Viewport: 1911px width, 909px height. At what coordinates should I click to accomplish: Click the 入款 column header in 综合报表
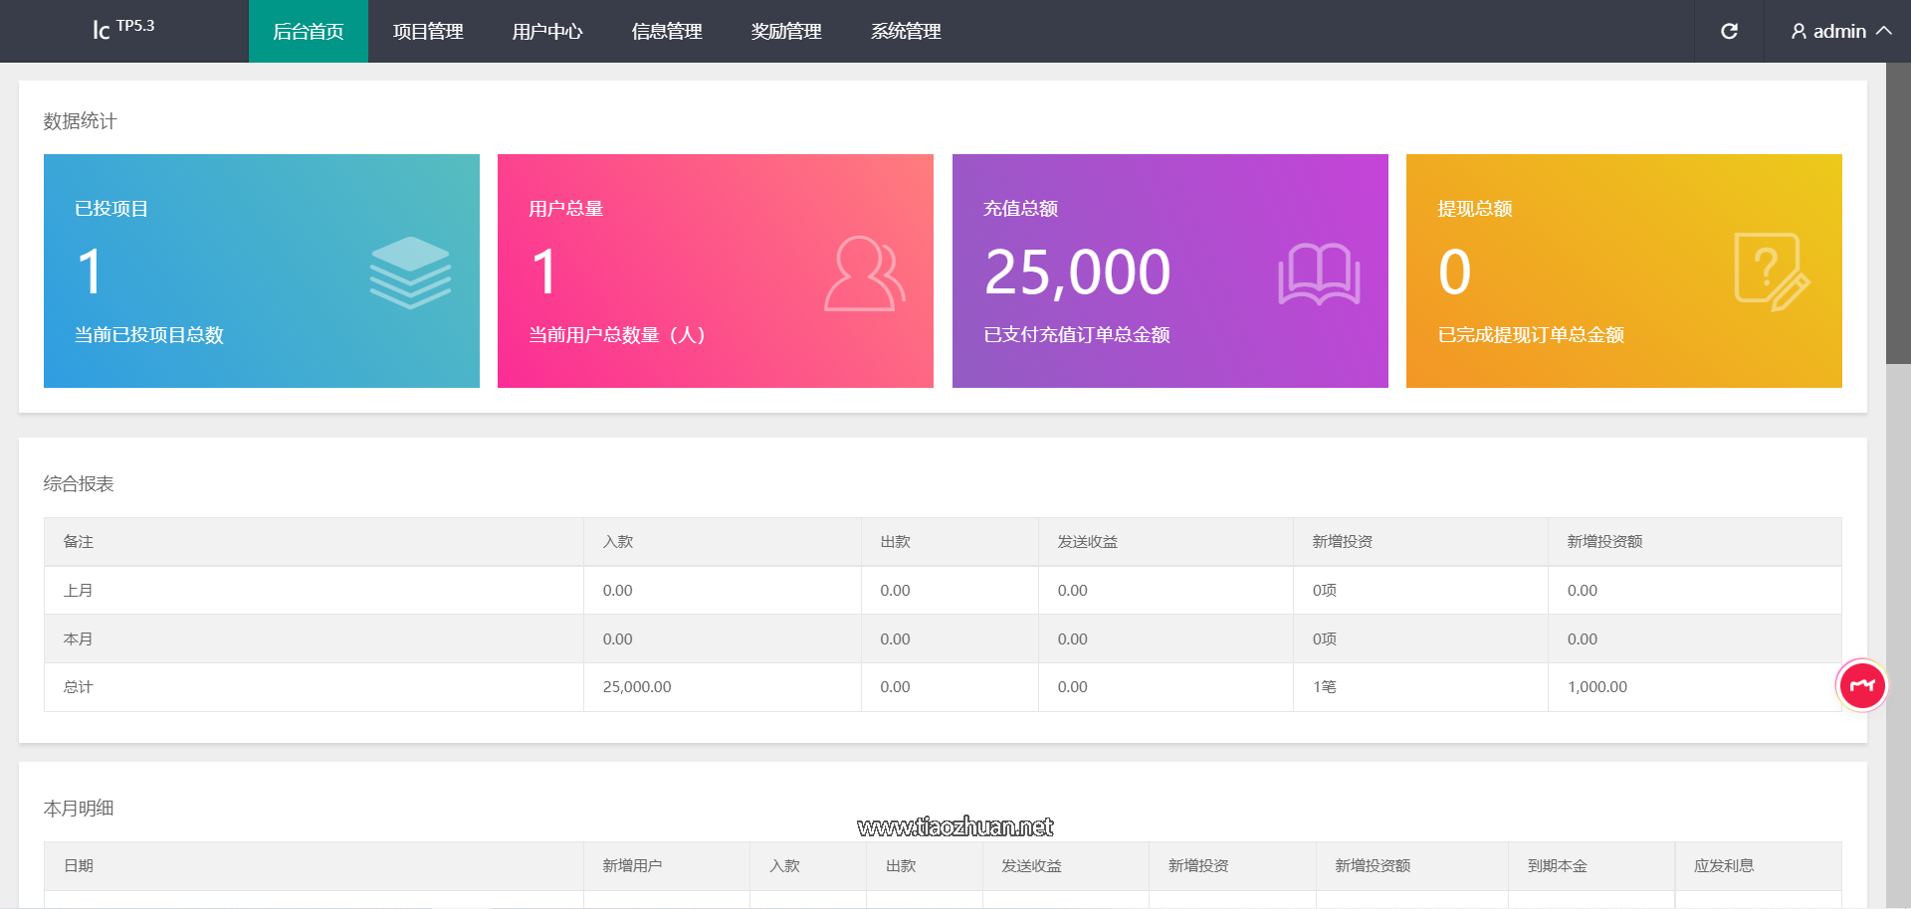(x=618, y=542)
